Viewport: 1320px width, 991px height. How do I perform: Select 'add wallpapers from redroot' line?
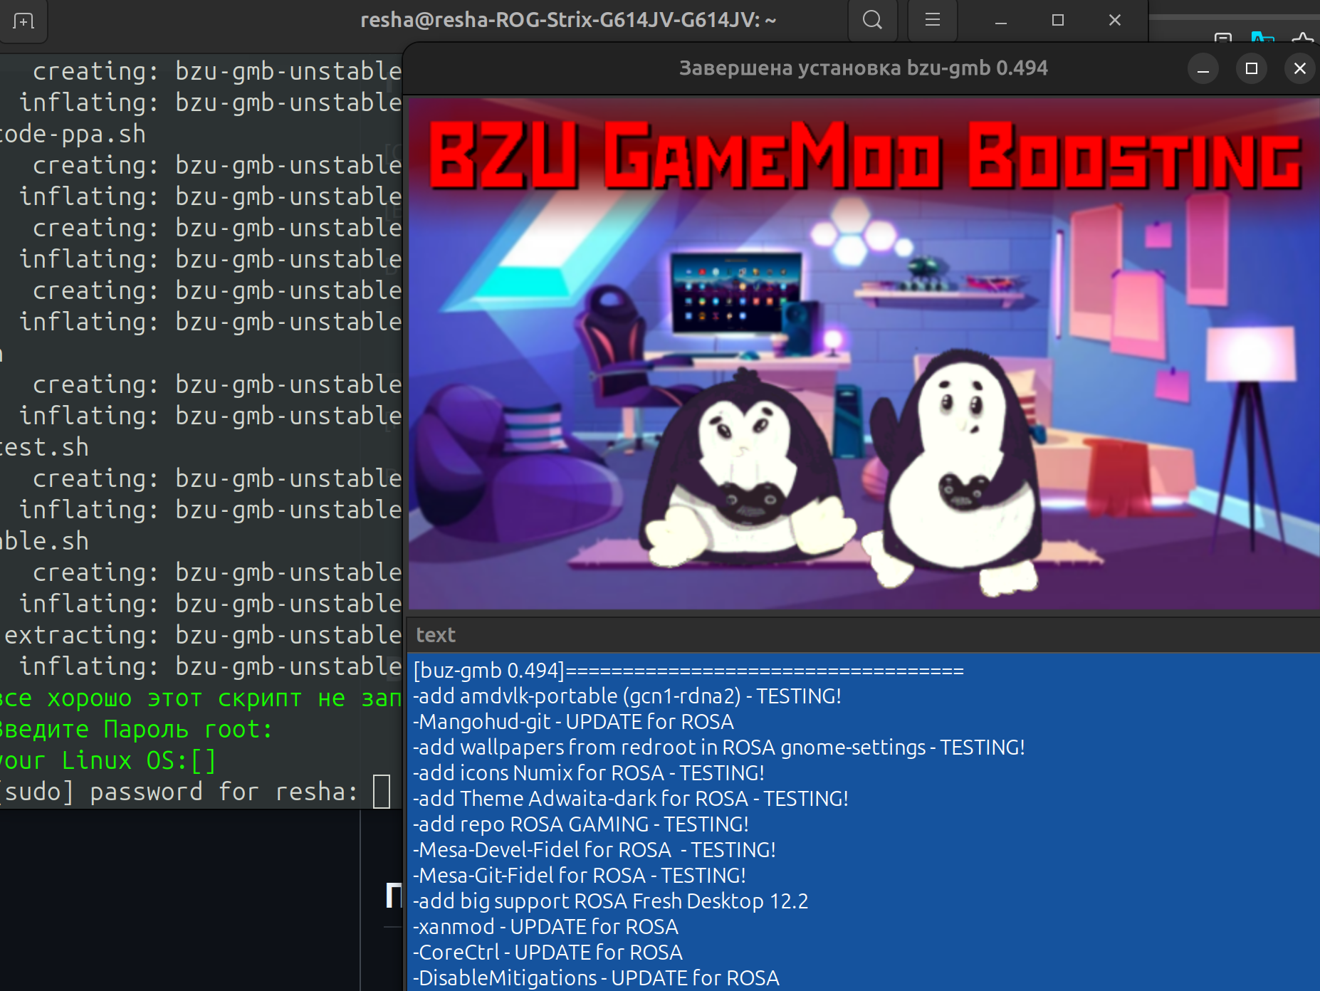(x=864, y=748)
